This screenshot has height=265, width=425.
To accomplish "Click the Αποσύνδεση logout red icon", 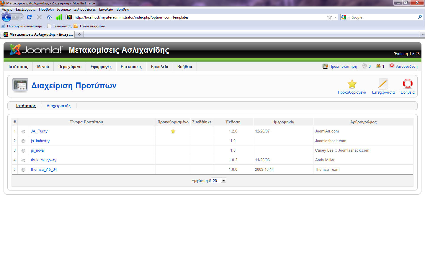I will click(392, 66).
